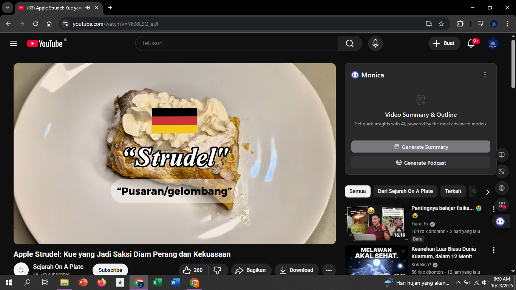The image size is (516, 290).
Task: Open Chrome home page button
Action: pos(49,24)
